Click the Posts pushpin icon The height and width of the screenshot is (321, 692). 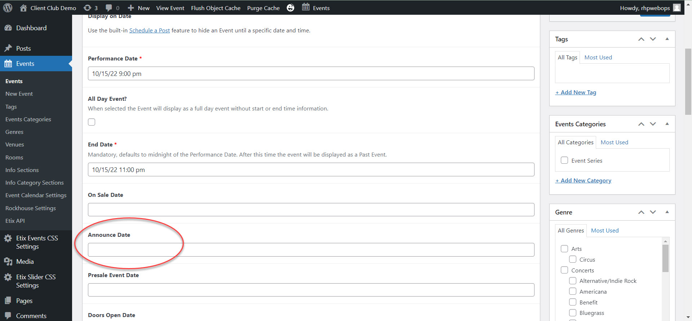pyautogui.click(x=8, y=48)
